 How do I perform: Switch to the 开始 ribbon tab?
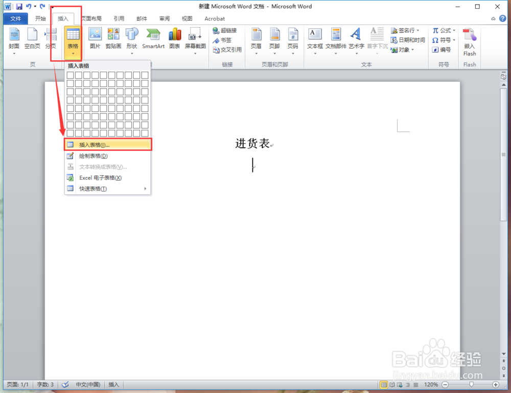tap(40, 18)
